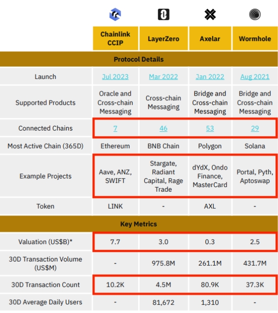278x313 pixels.
Task: Click the Connected Chains row label
Action: 45,128
